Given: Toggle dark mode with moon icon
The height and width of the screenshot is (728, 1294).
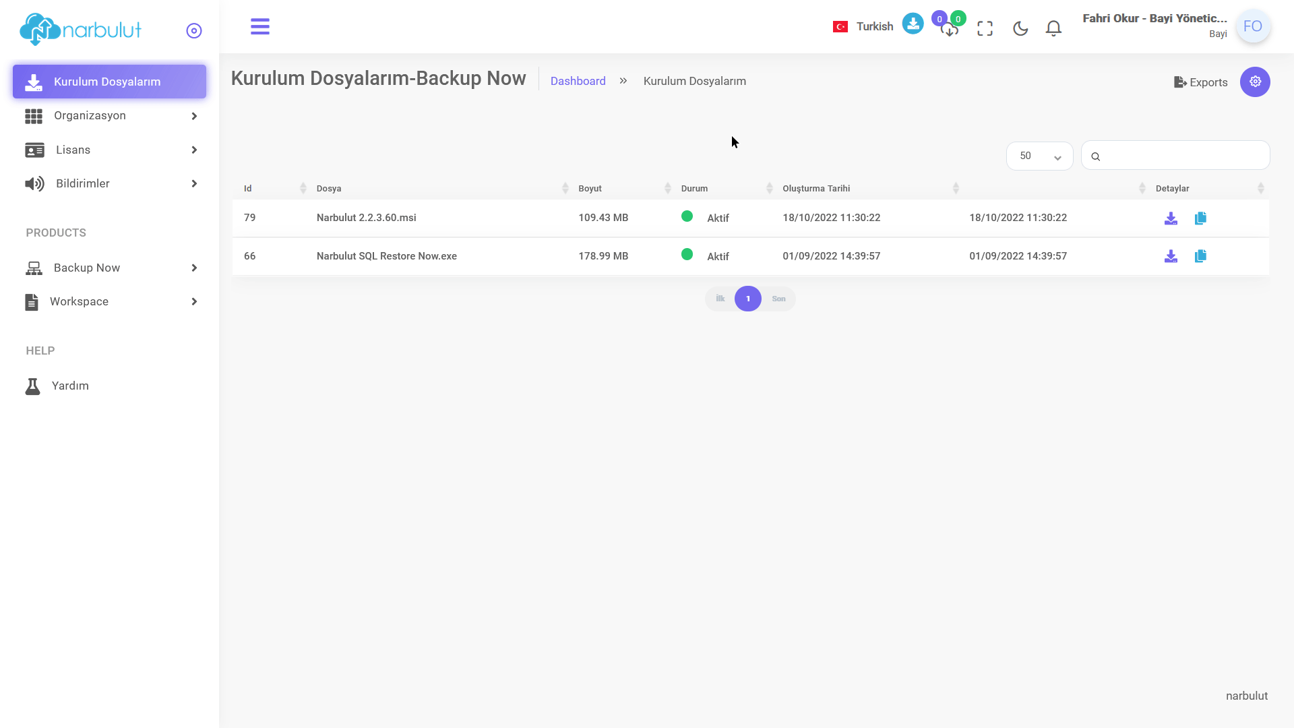Looking at the screenshot, I should [x=1020, y=28].
